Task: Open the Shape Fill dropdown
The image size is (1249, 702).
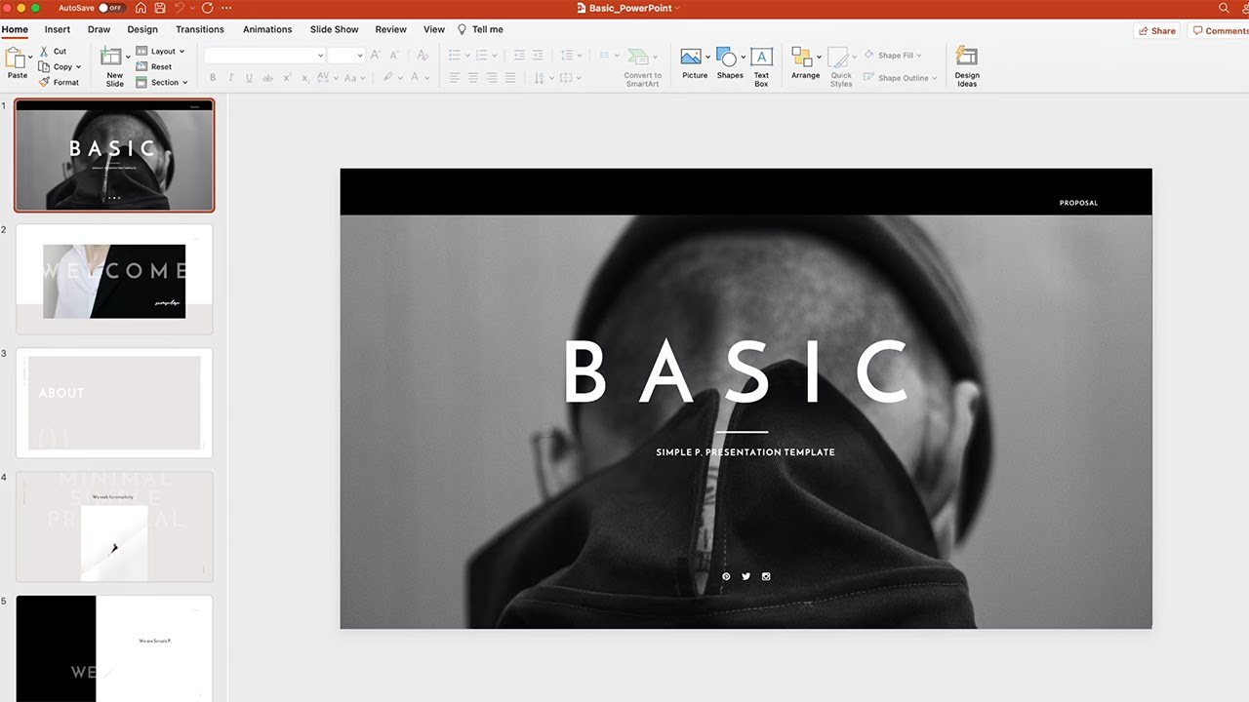Action: point(892,56)
